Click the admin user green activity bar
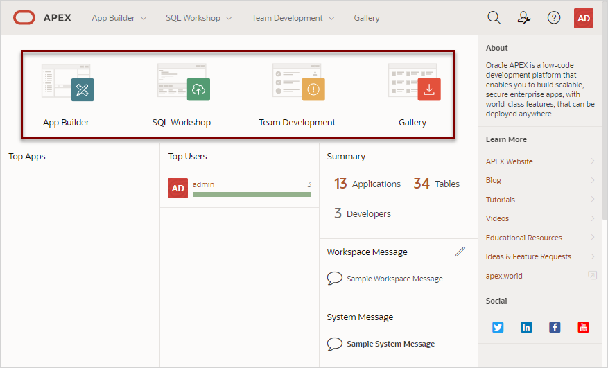Image resolution: width=608 pixels, height=368 pixels. [252, 194]
